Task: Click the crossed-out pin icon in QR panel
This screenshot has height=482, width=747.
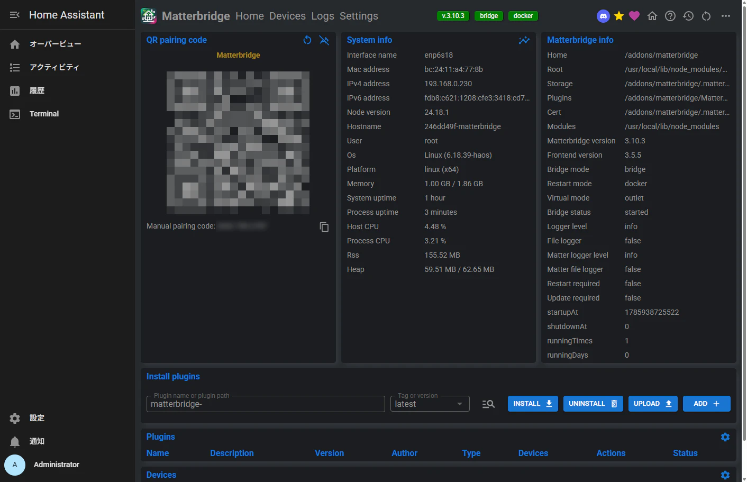Action: click(x=324, y=40)
